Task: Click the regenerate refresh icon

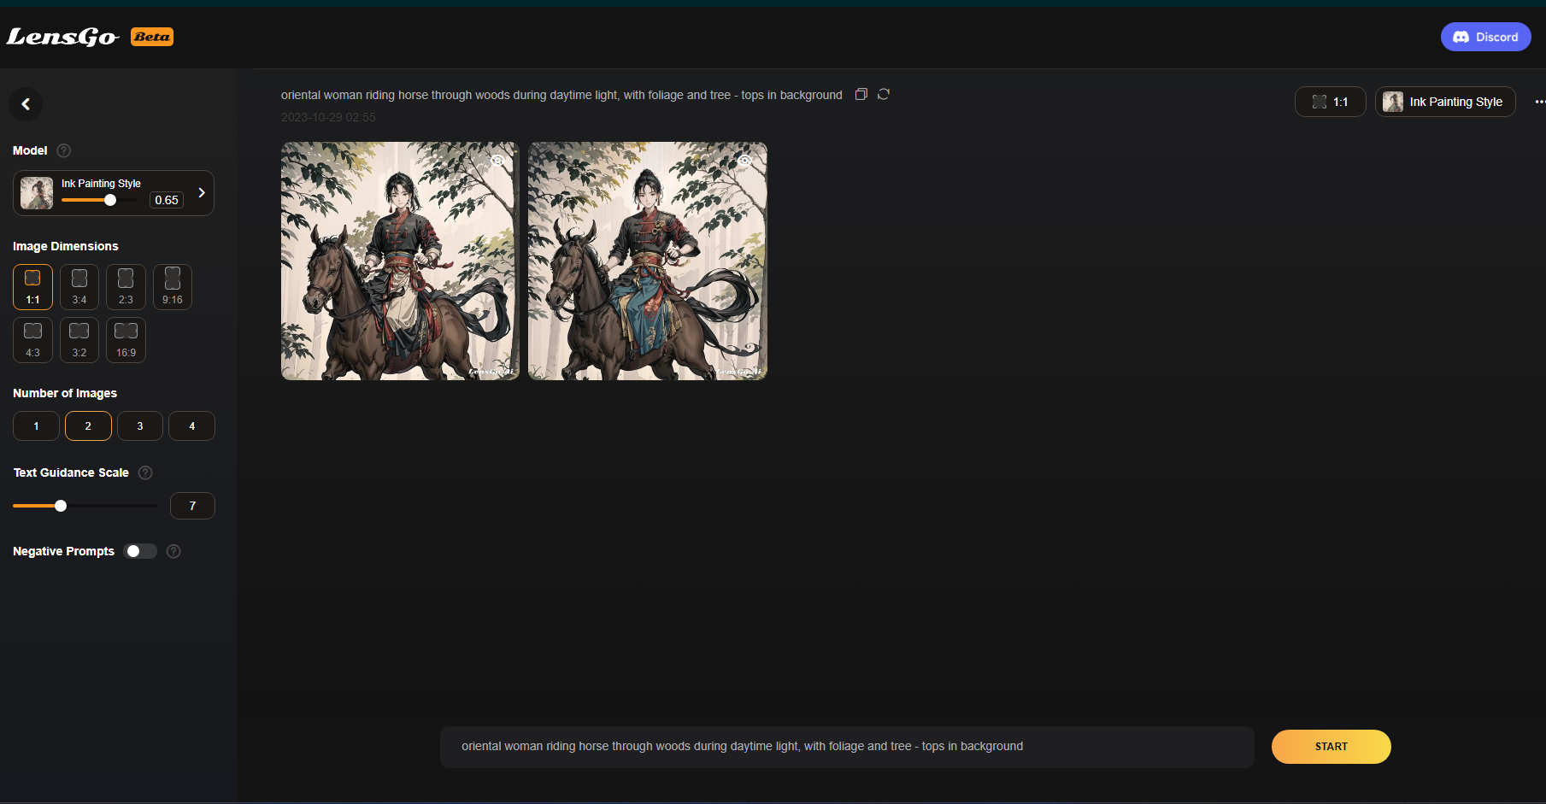Action: point(884,94)
